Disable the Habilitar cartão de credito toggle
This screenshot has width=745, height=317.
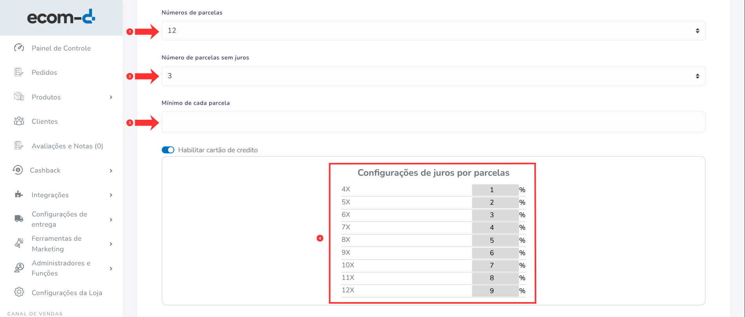(x=168, y=150)
